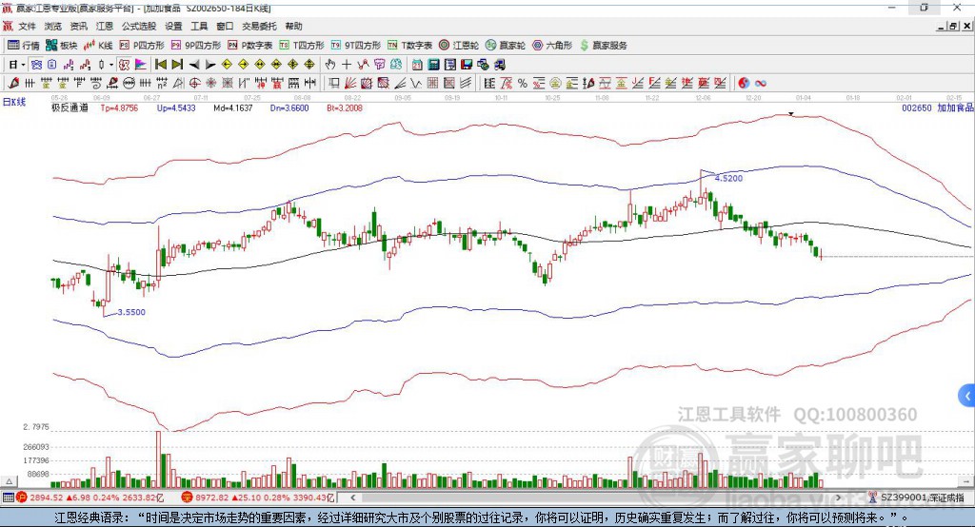Jump to first bar with green skip-start icon

coord(160,65)
